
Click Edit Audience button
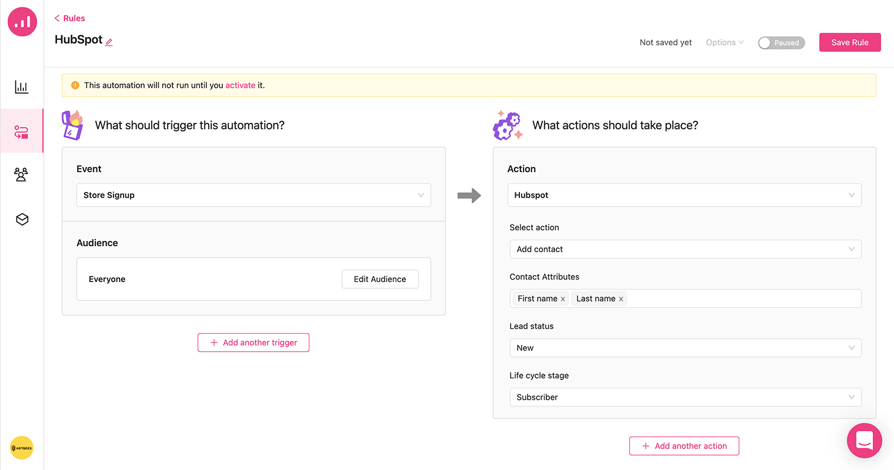(x=380, y=279)
